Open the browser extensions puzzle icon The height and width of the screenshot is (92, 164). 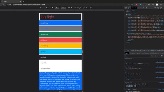[x=145, y=5]
